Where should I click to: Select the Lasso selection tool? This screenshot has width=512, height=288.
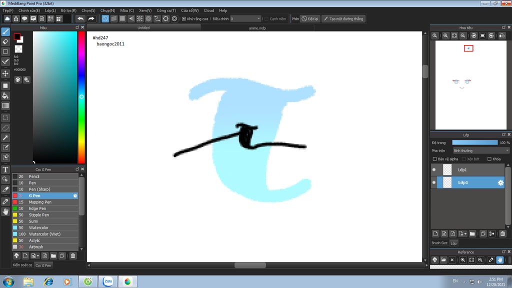(x=5, y=127)
